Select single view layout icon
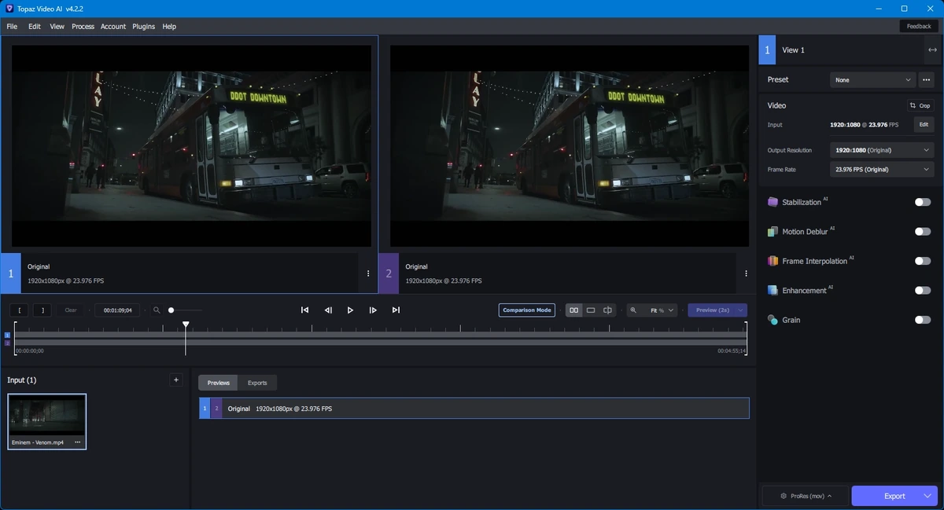This screenshot has width=944, height=510. 591,310
